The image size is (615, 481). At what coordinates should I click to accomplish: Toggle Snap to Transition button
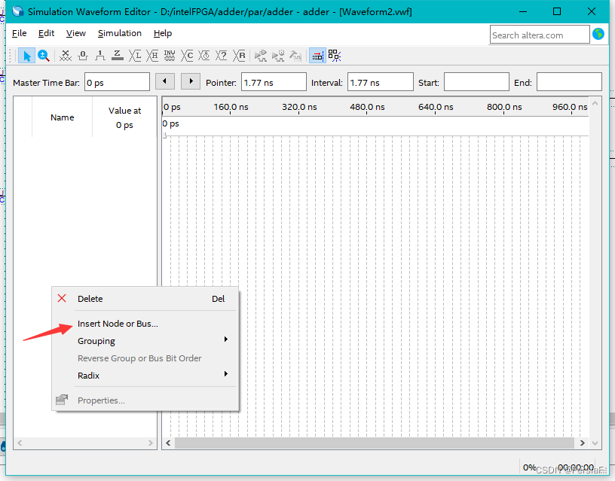coord(317,56)
